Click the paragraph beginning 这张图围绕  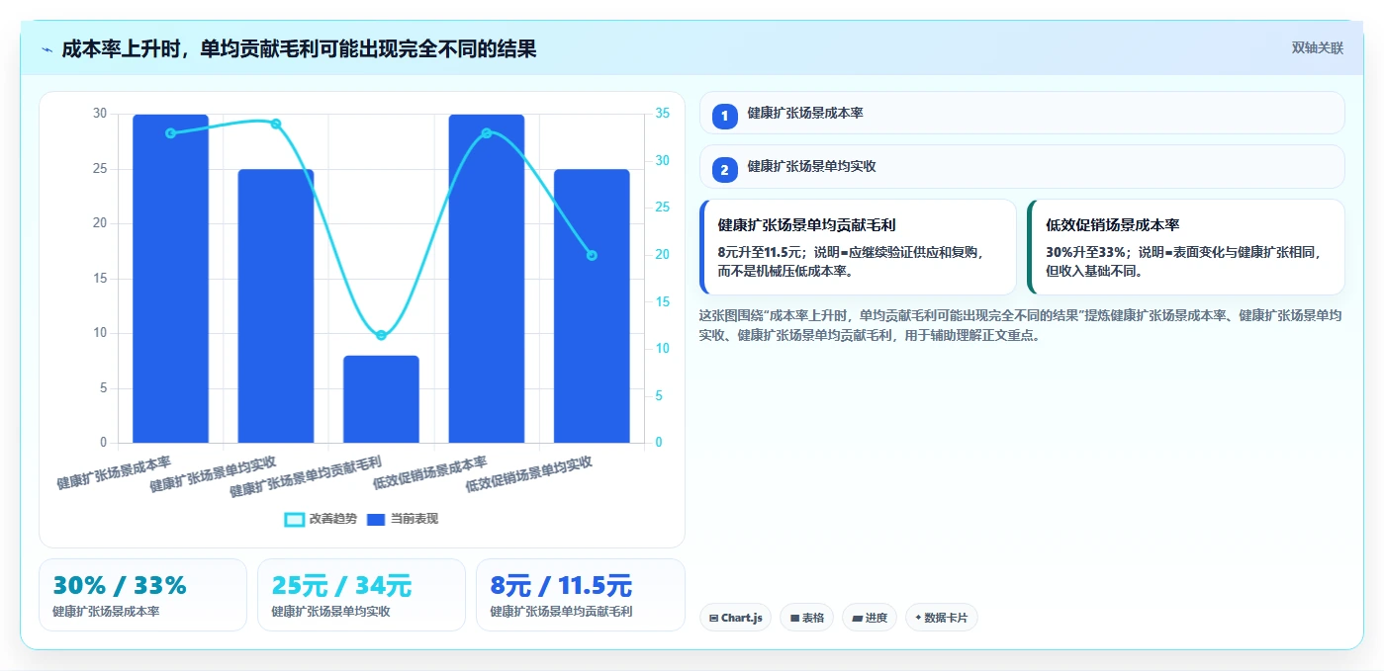tap(1021, 325)
